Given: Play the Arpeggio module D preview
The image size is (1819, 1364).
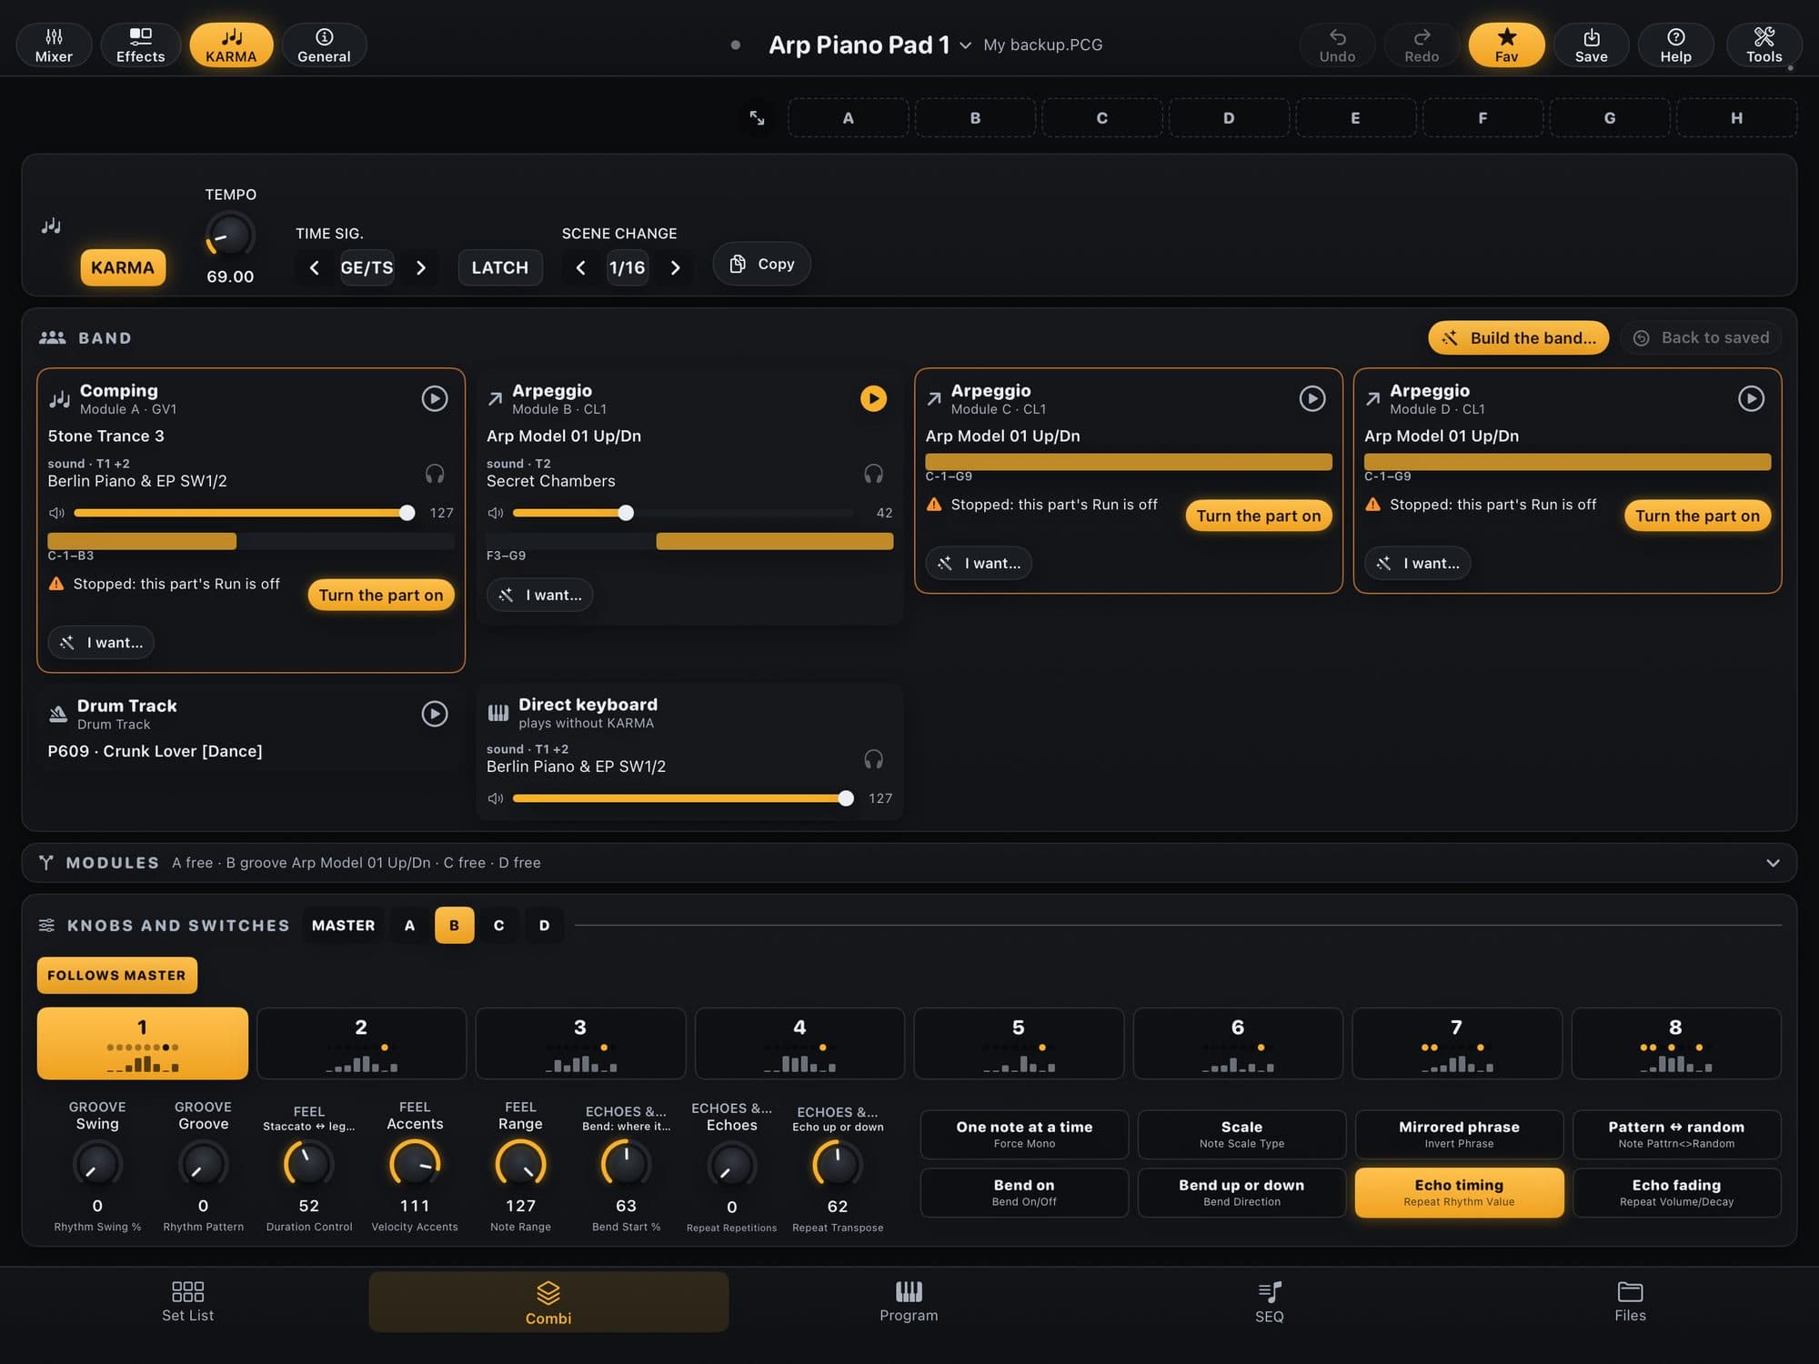Looking at the screenshot, I should tap(1751, 398).
